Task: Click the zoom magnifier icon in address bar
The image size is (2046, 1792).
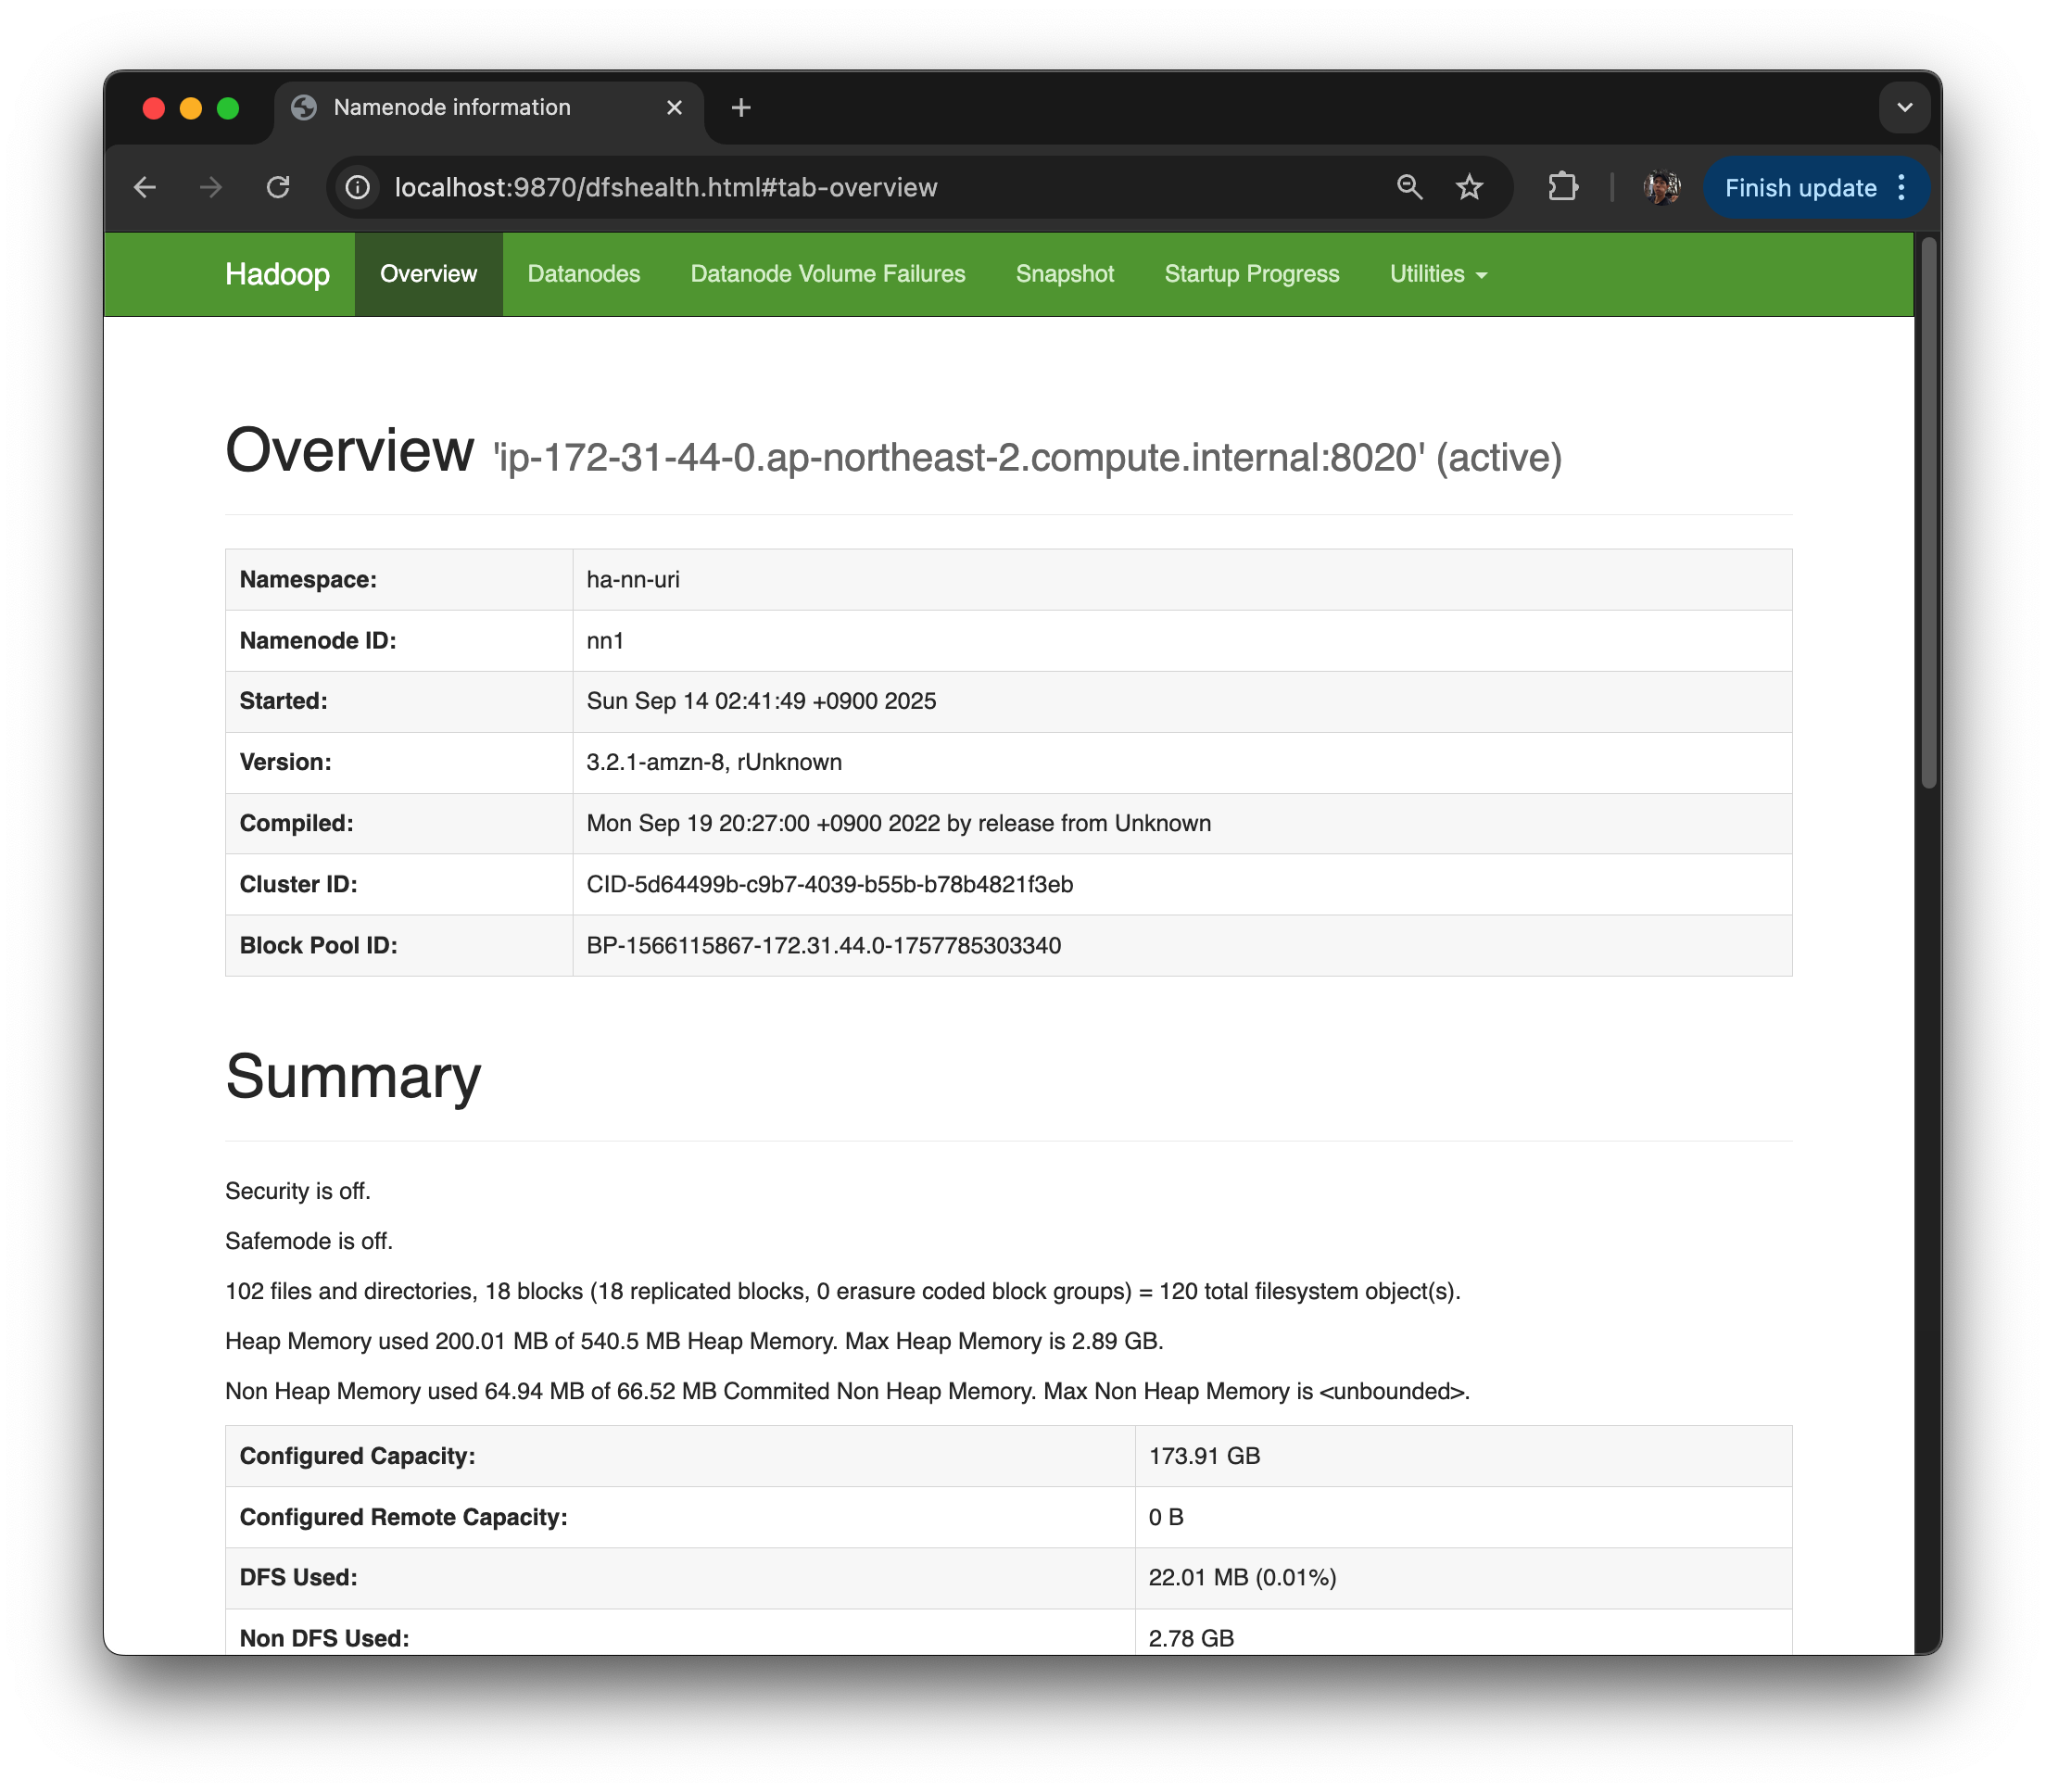Action: [1409, 187]
